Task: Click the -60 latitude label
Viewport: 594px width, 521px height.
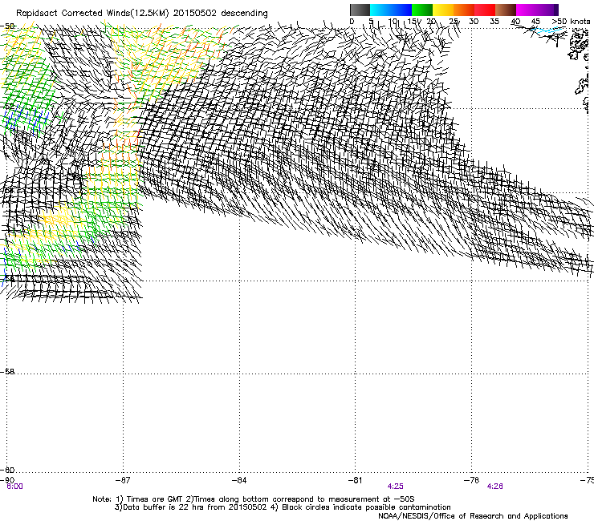Action: click(x=7, y=470)
